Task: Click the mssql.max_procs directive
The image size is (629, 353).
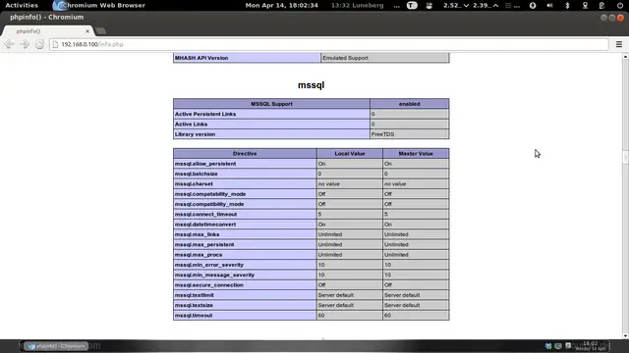Action: tap(199, 255)
